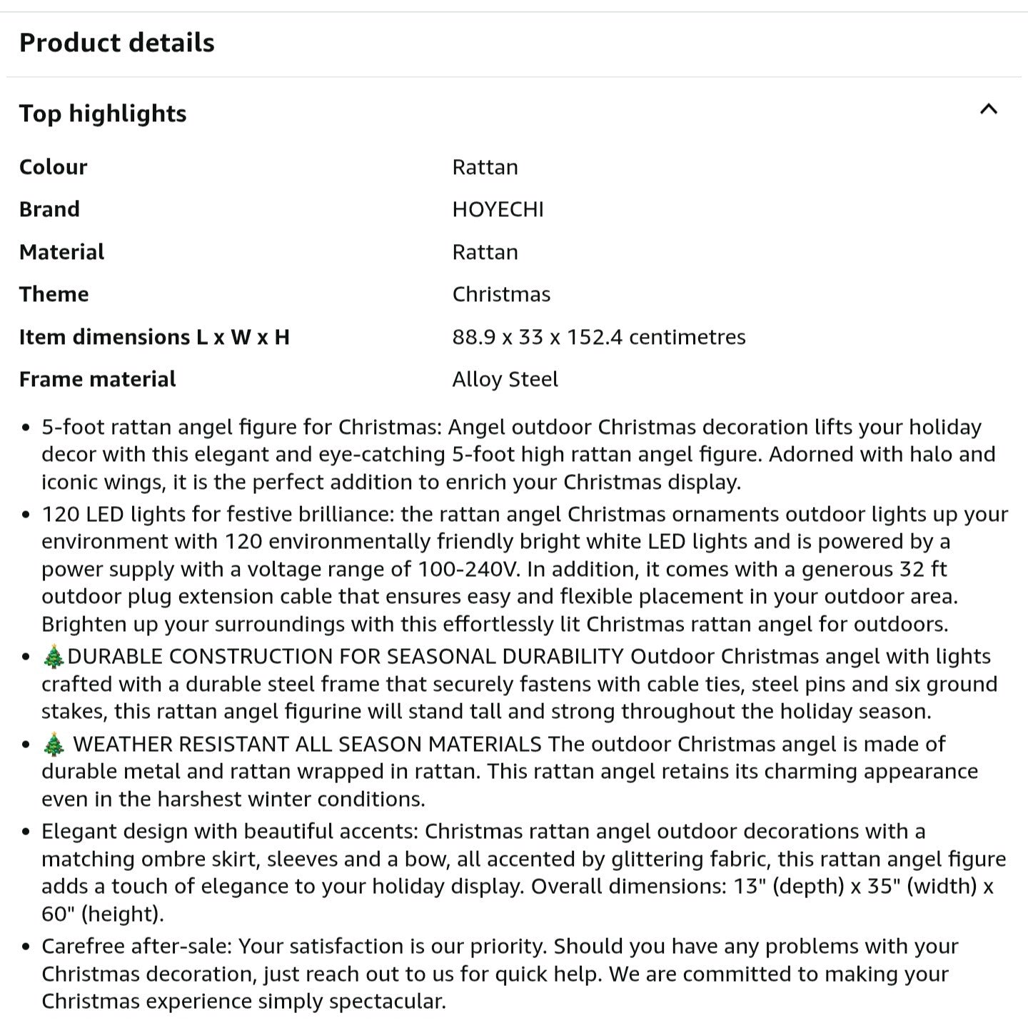The height and width of the screenshot is (1028, 1028).
Task: Click tree emoji before DURABLE CONSTRUCTION
Action: [54, 657]
